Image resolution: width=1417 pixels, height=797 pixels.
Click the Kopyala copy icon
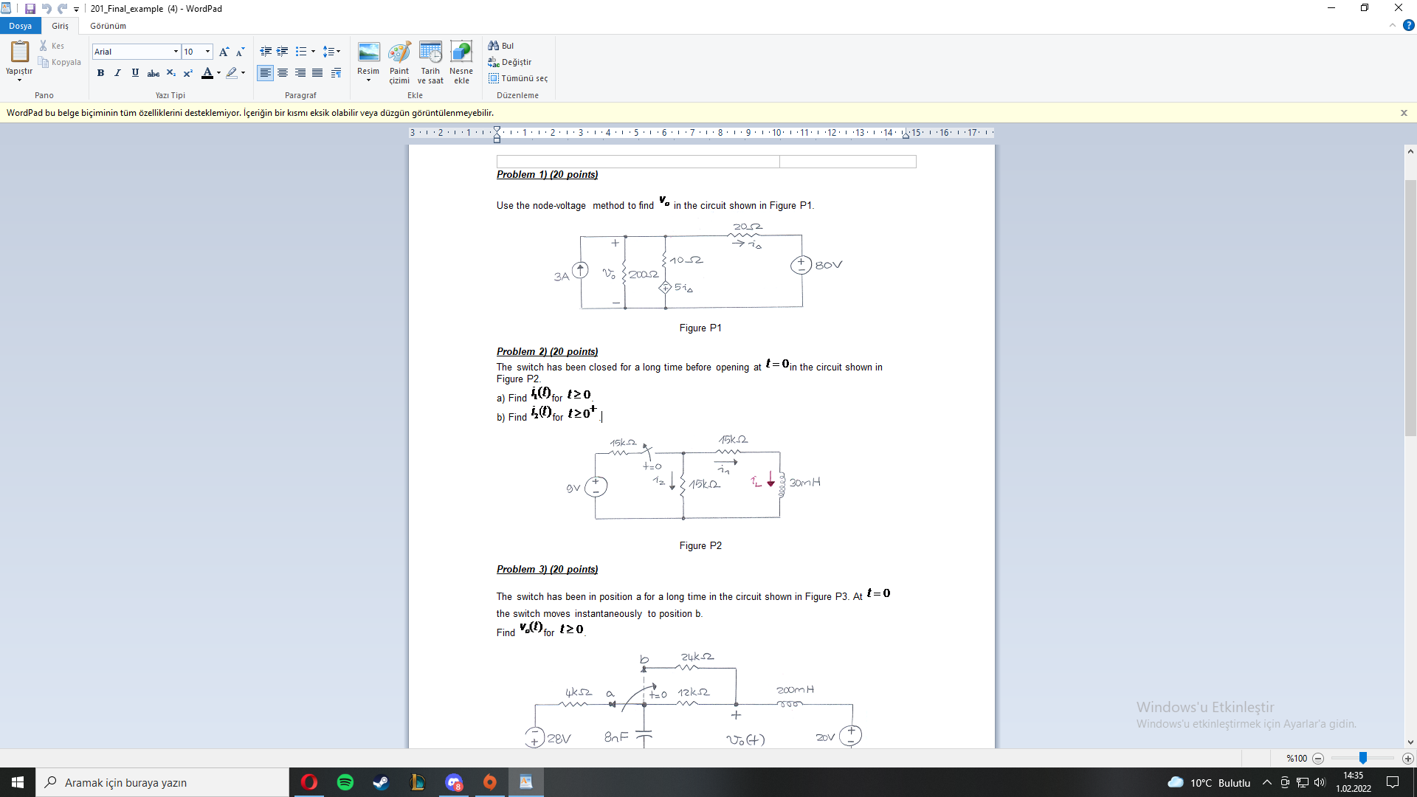tap(44, 62)
